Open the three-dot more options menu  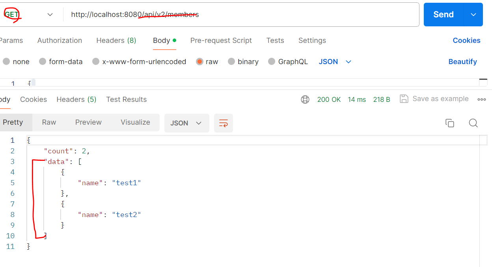[x=481, y=99]
